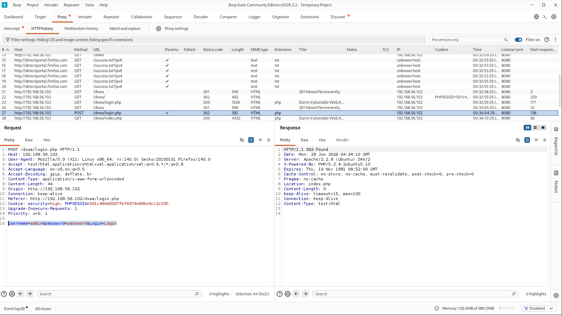Select row 22 GET /dvwa/ entry
Screen dimensions: 562x315
pyautogui.click(x=279, y=97)
